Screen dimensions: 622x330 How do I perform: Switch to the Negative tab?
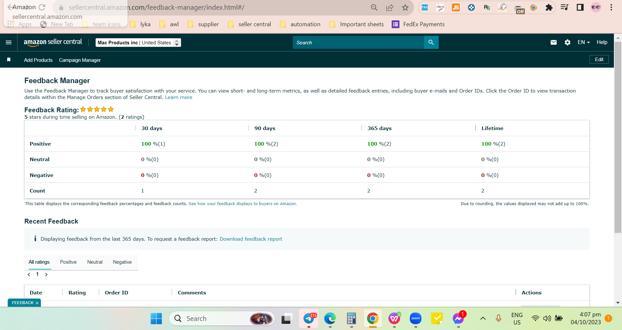122,262
